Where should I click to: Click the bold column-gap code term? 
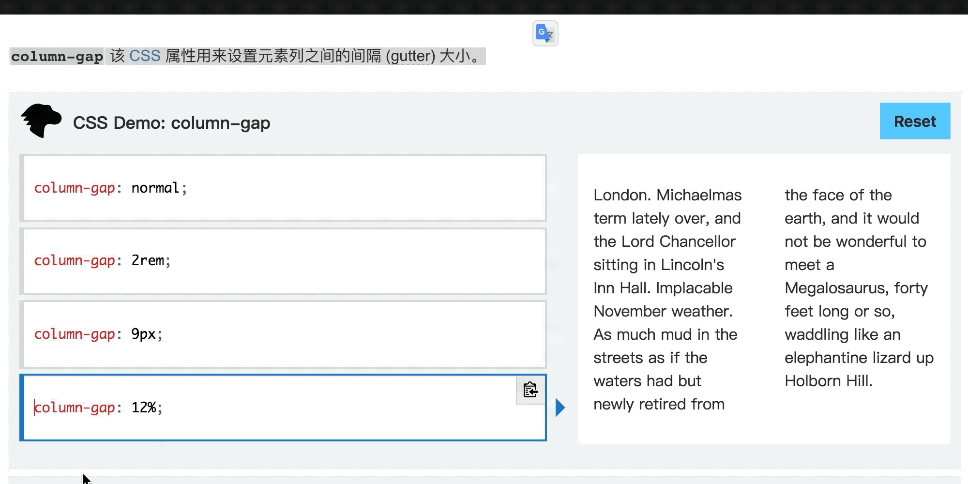57,57
